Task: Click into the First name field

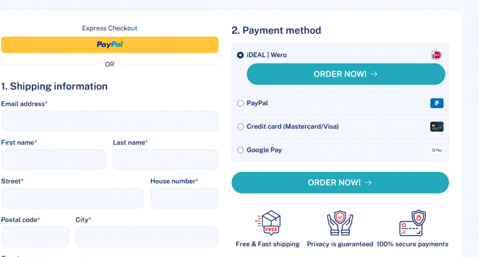Action: tap(54, 159)
